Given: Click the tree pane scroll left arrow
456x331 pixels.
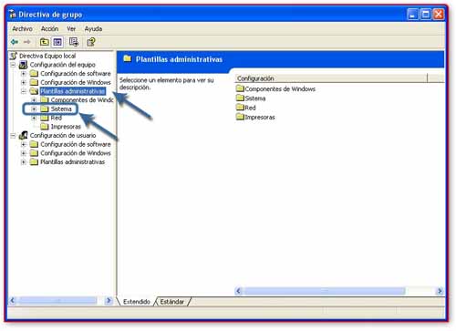Looking at the screenshot, I should 13,301.
